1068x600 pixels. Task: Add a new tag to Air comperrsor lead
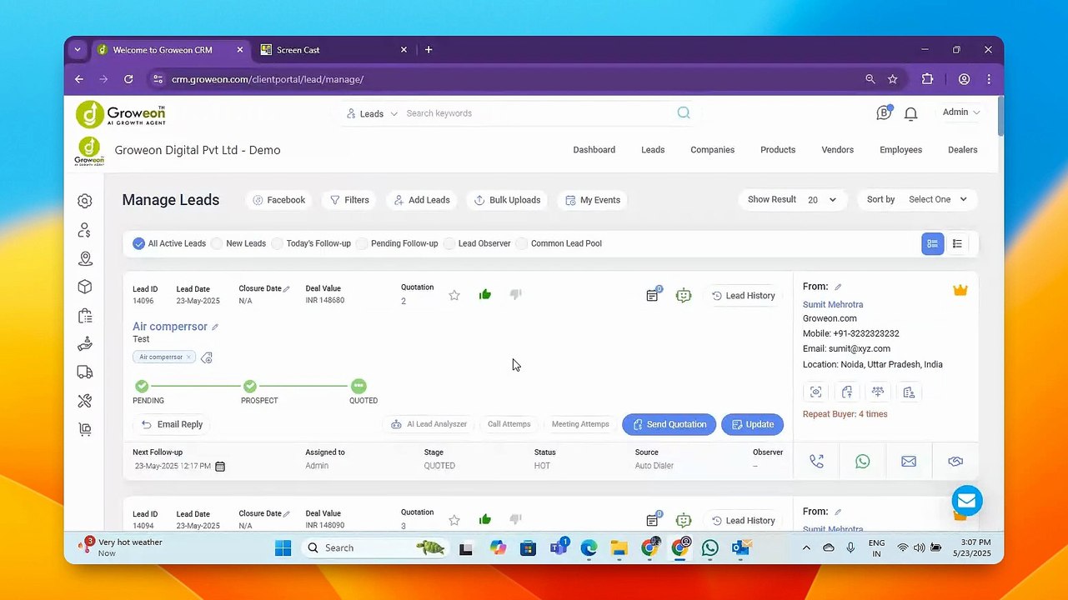pos(207,357)
